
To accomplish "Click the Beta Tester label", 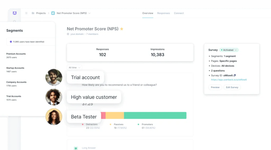I will tap(84, 117).
